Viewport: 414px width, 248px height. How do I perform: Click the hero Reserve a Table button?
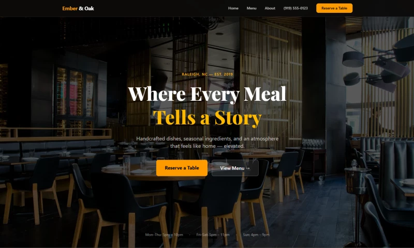coord(182,168)
